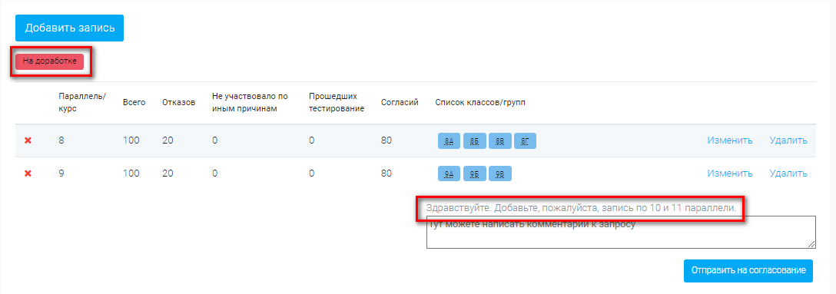Screen dimensions: 836x294
Task: Click Удалить link for parallel 9
Action: [788, 173]
